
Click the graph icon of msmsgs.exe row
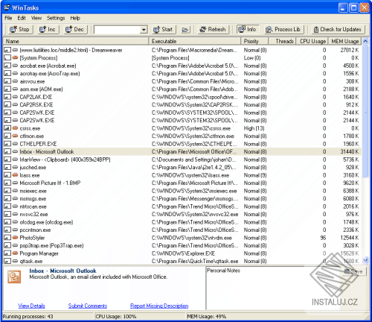[7, 199]
